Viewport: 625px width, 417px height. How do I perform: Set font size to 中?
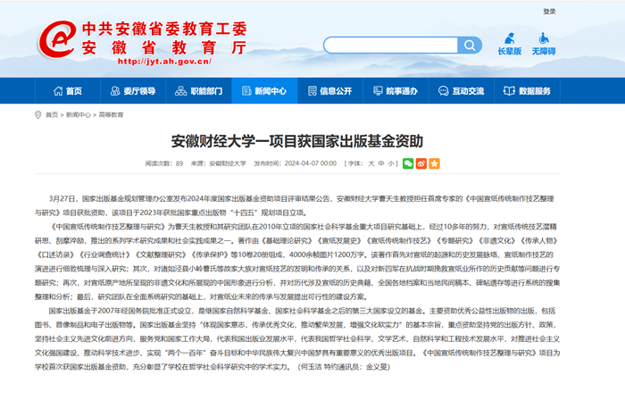[x=380, y=164]
